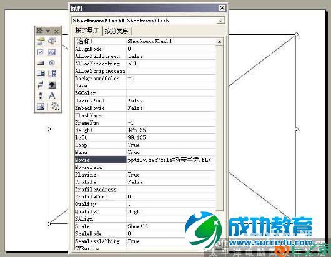The height and width of the screenshot is (257, 331).
Task: Select the MovieData property
Action: (101, 167)
